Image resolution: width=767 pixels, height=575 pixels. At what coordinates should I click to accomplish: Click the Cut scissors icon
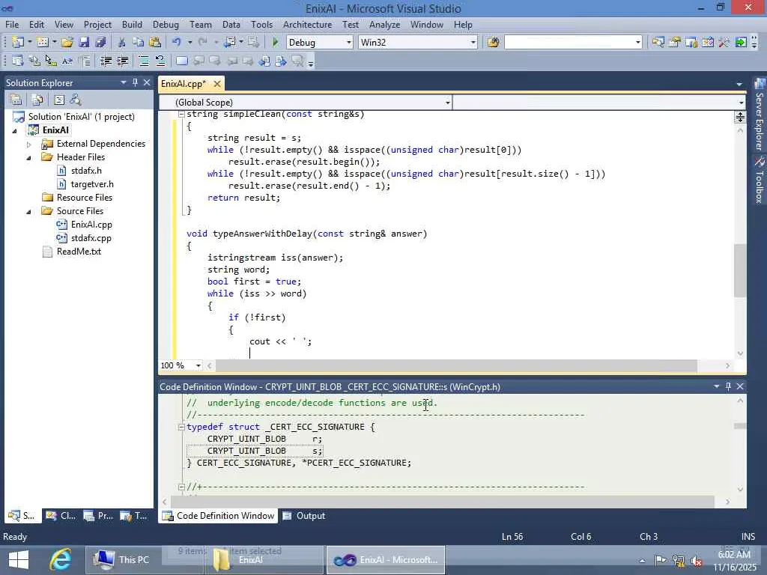coord(121,43)
